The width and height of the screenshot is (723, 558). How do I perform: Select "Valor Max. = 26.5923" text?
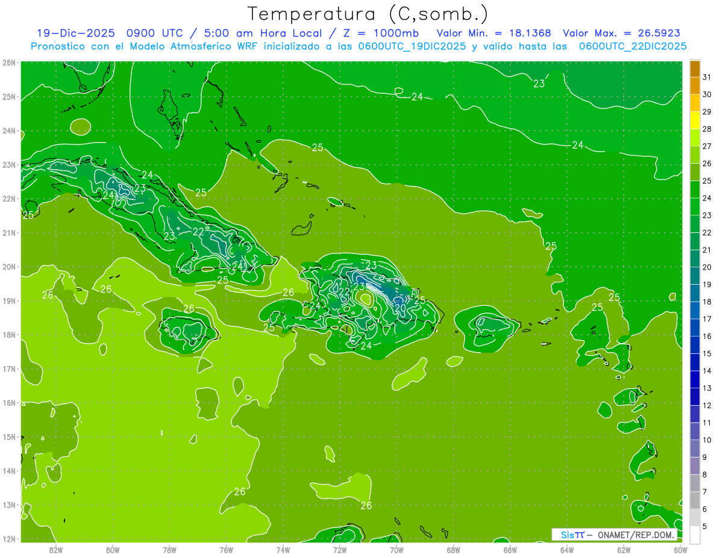coord(622,33)
